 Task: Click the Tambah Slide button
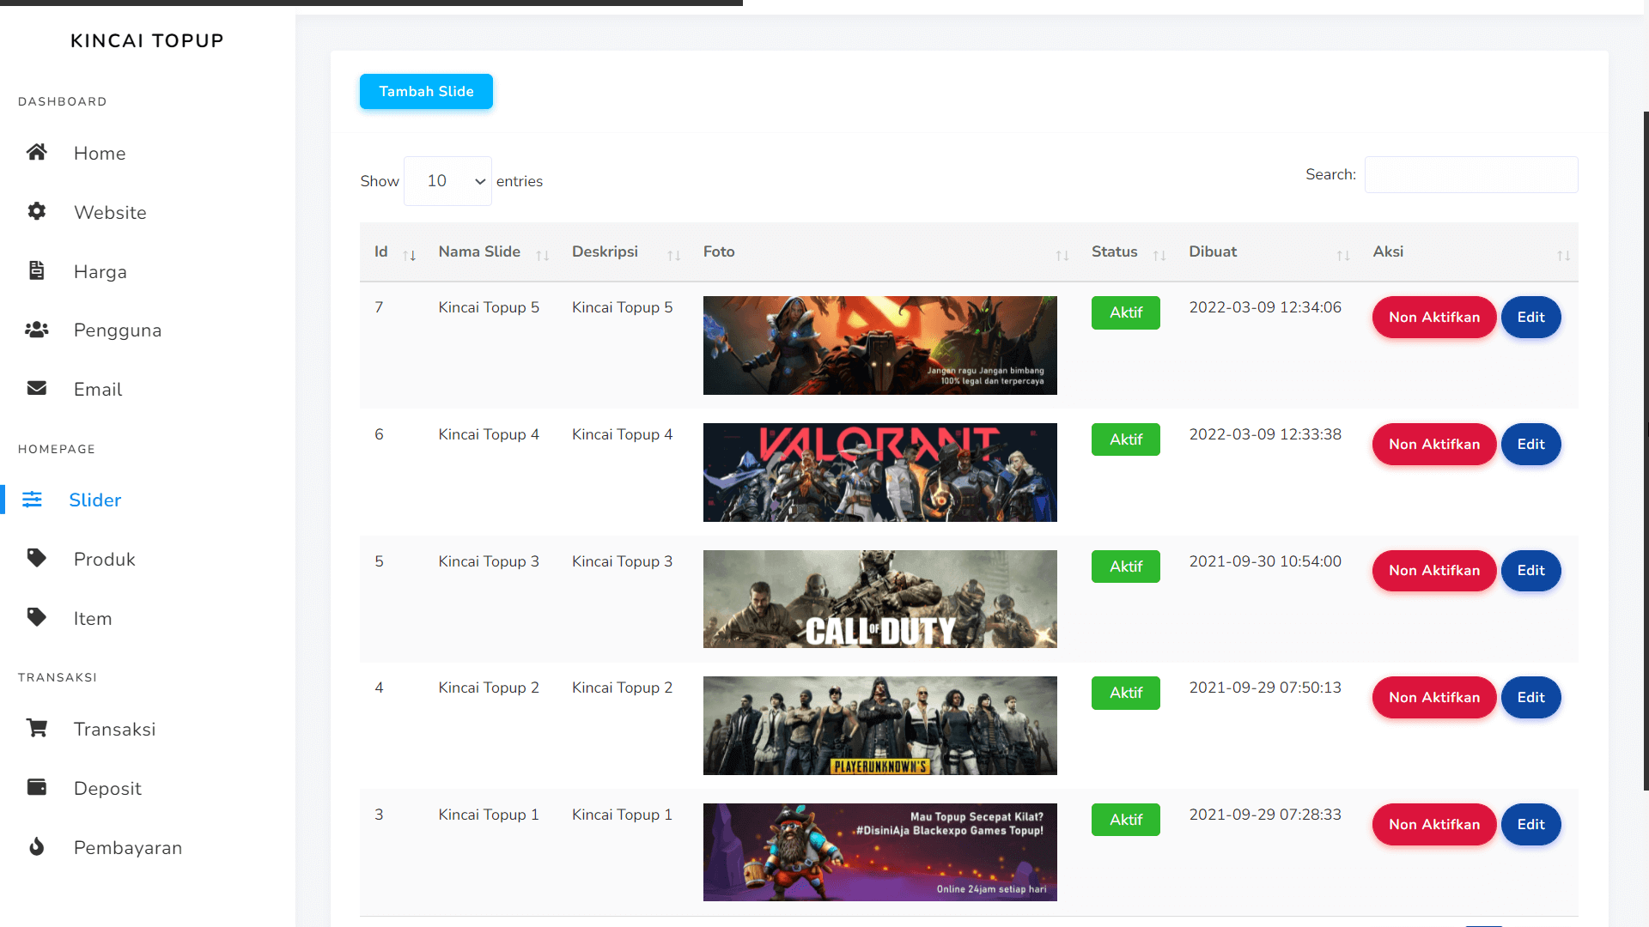tap(426, 92)
